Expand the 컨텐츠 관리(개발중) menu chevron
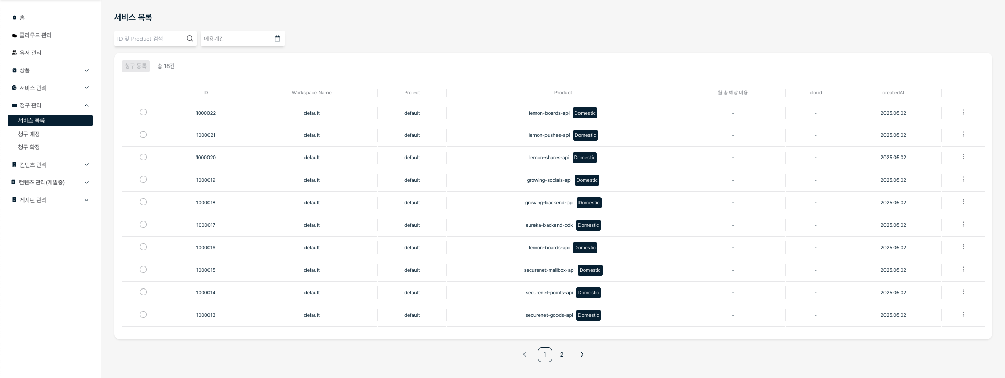The height and width of the screenshot is (378, 1005). click(86, 182)
